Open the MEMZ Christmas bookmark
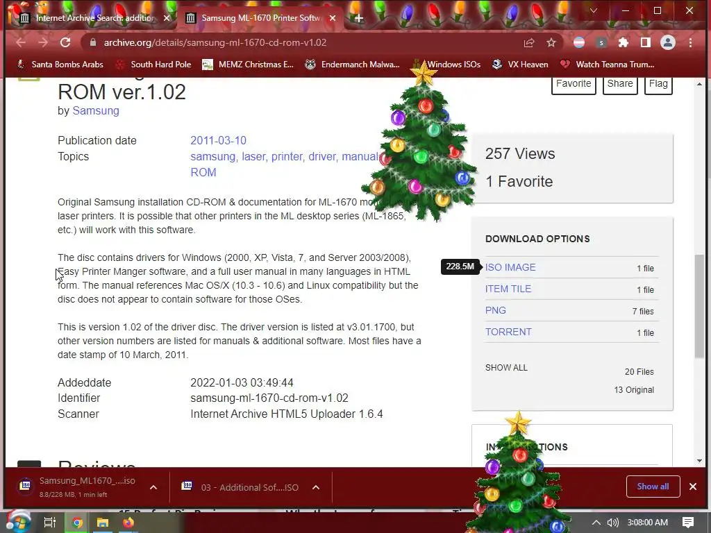The height and width of the screenshot is (533, 711). pos(248,65)
